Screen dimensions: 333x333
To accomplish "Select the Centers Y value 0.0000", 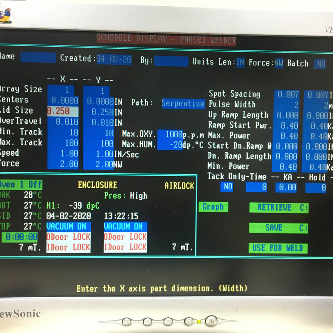I will (x=99, y=102).
